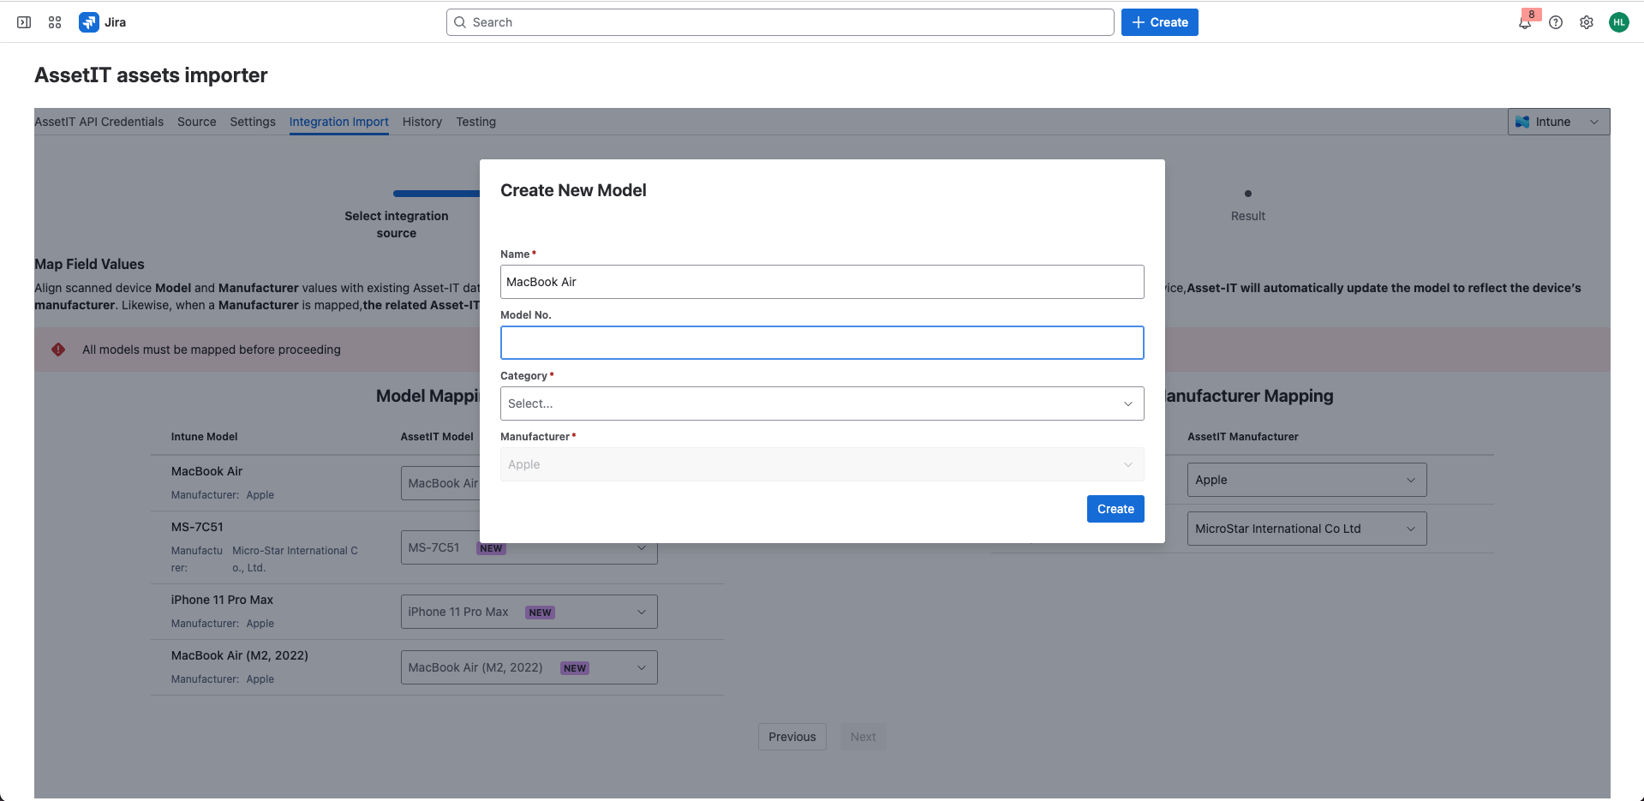This screenshot has width=1644, height=801.
Task: Open the settings gear icon
Action: pyautogui.click(x=1587, y=23)
